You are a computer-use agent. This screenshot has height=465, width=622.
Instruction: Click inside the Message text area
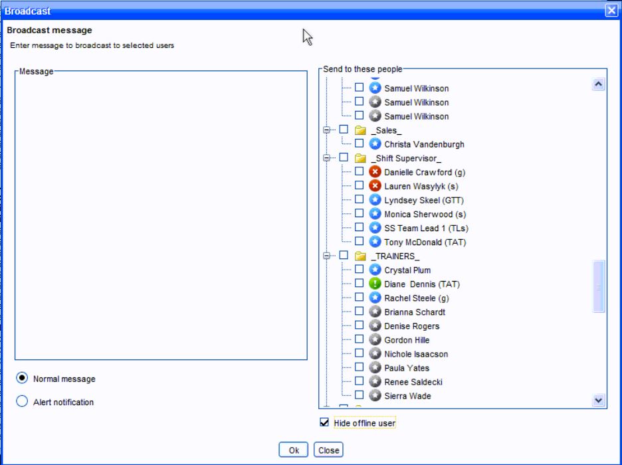161,216
